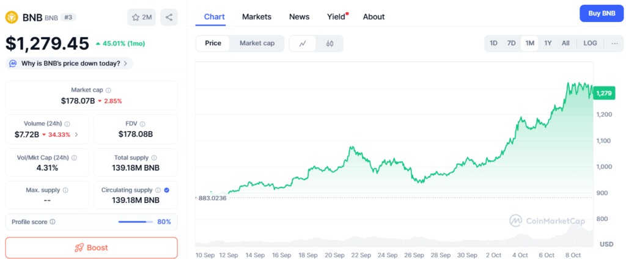Enable LOG scale on chart

(590, 43)
